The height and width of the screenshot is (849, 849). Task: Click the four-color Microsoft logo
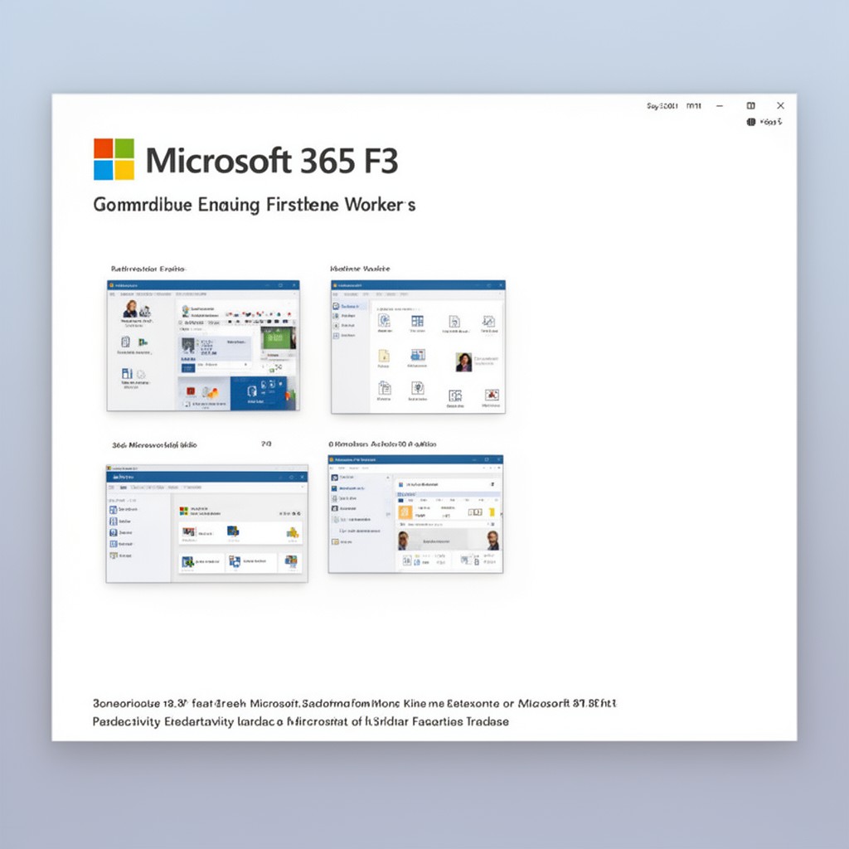tap(114, 159)
